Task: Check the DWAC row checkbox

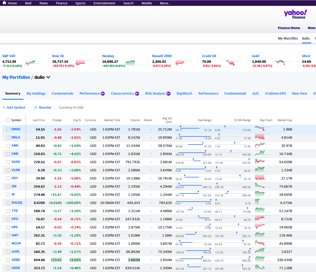Action: click(8, 129)
